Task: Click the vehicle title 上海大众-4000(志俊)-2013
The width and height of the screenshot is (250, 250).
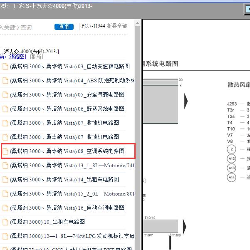Action: tap(30, 52)
